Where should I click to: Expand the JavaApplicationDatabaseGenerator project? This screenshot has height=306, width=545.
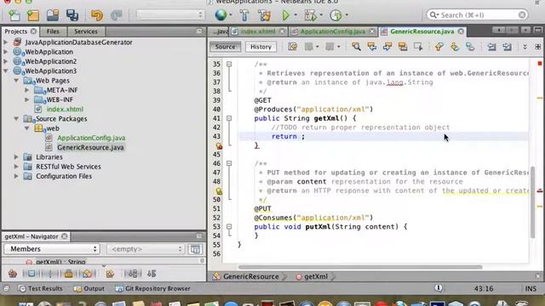pyautogui.click(x=6, y=42)
